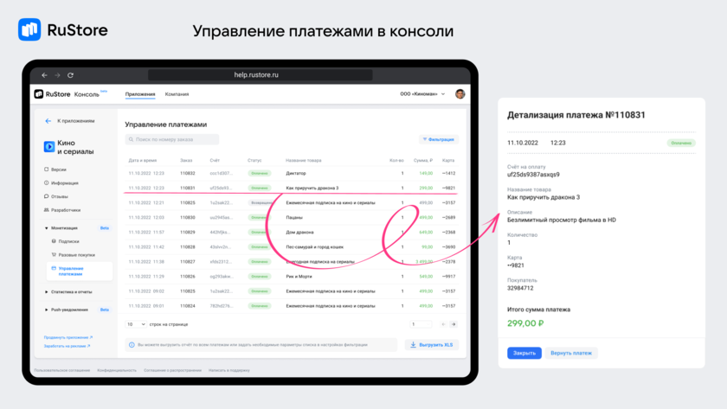The width and height of the screenshot is (727, 409).
Task: Click the Фильтрация button
Action: click(x=439, y=139)
